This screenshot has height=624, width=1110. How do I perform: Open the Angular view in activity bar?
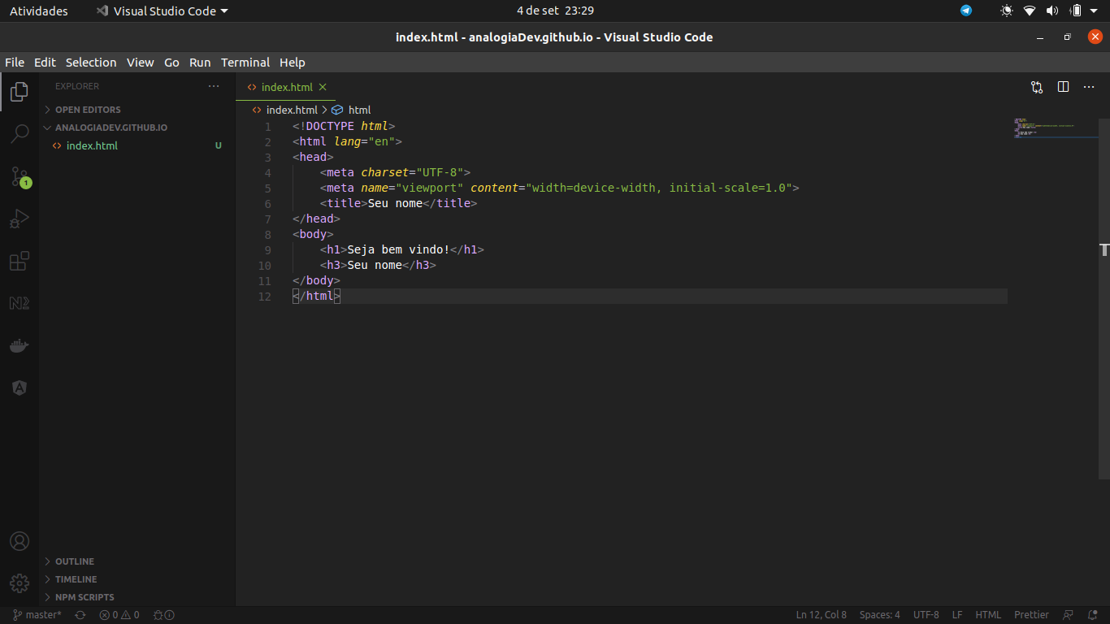coord(20,388)
